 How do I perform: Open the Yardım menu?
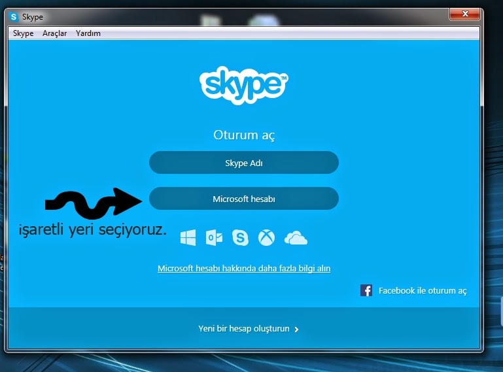point(88,33)
